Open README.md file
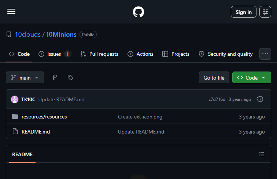The image size is (277, 179). 36,132
